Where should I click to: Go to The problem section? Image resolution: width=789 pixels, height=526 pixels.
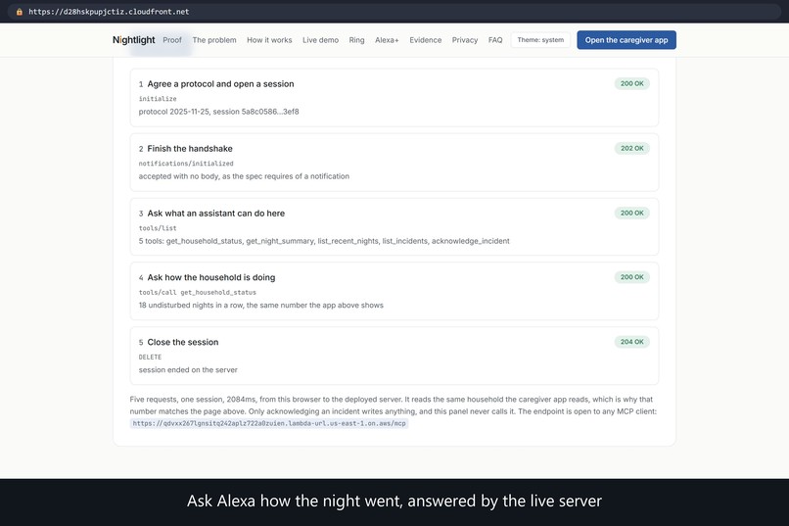point(214,40)
